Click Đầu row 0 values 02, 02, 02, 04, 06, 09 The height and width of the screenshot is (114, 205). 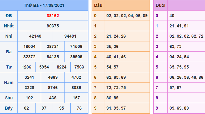click(127, 16)
